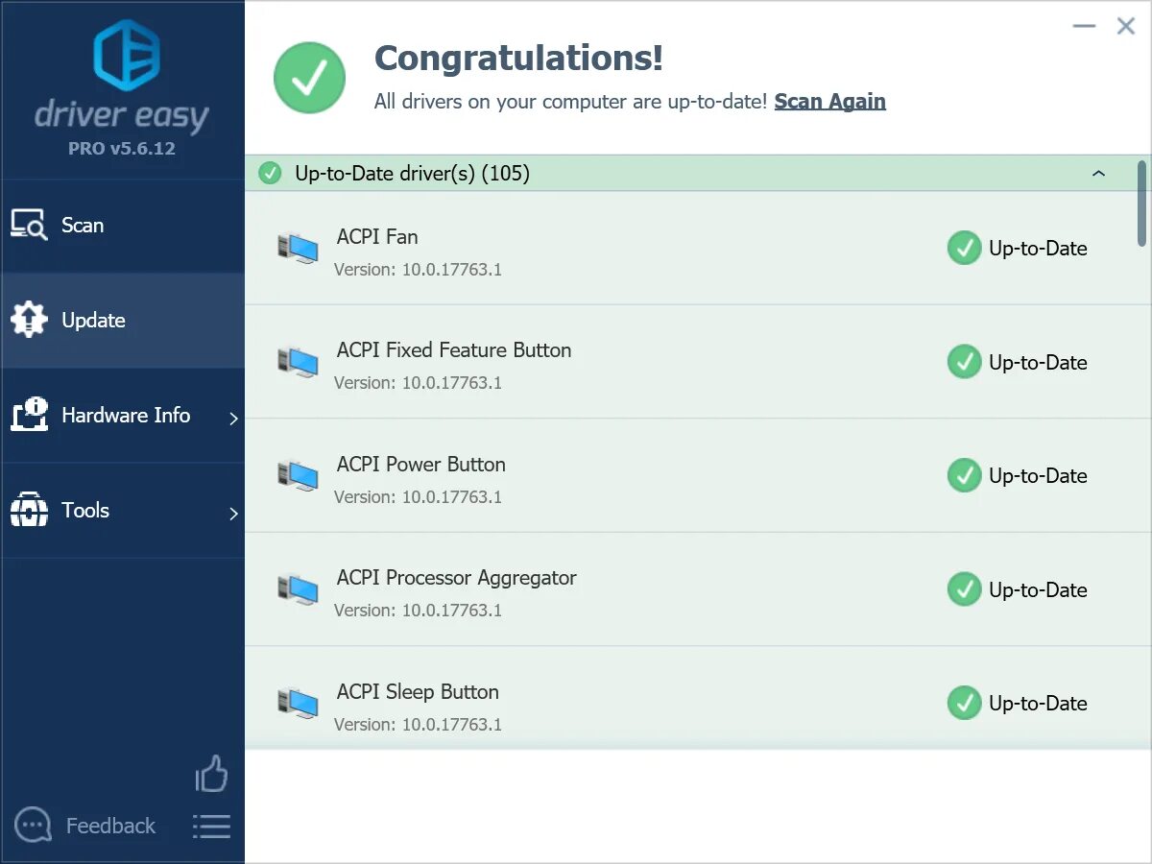
Task: Click the ACPI Sleep Button device icon
Action: [298, 705]
